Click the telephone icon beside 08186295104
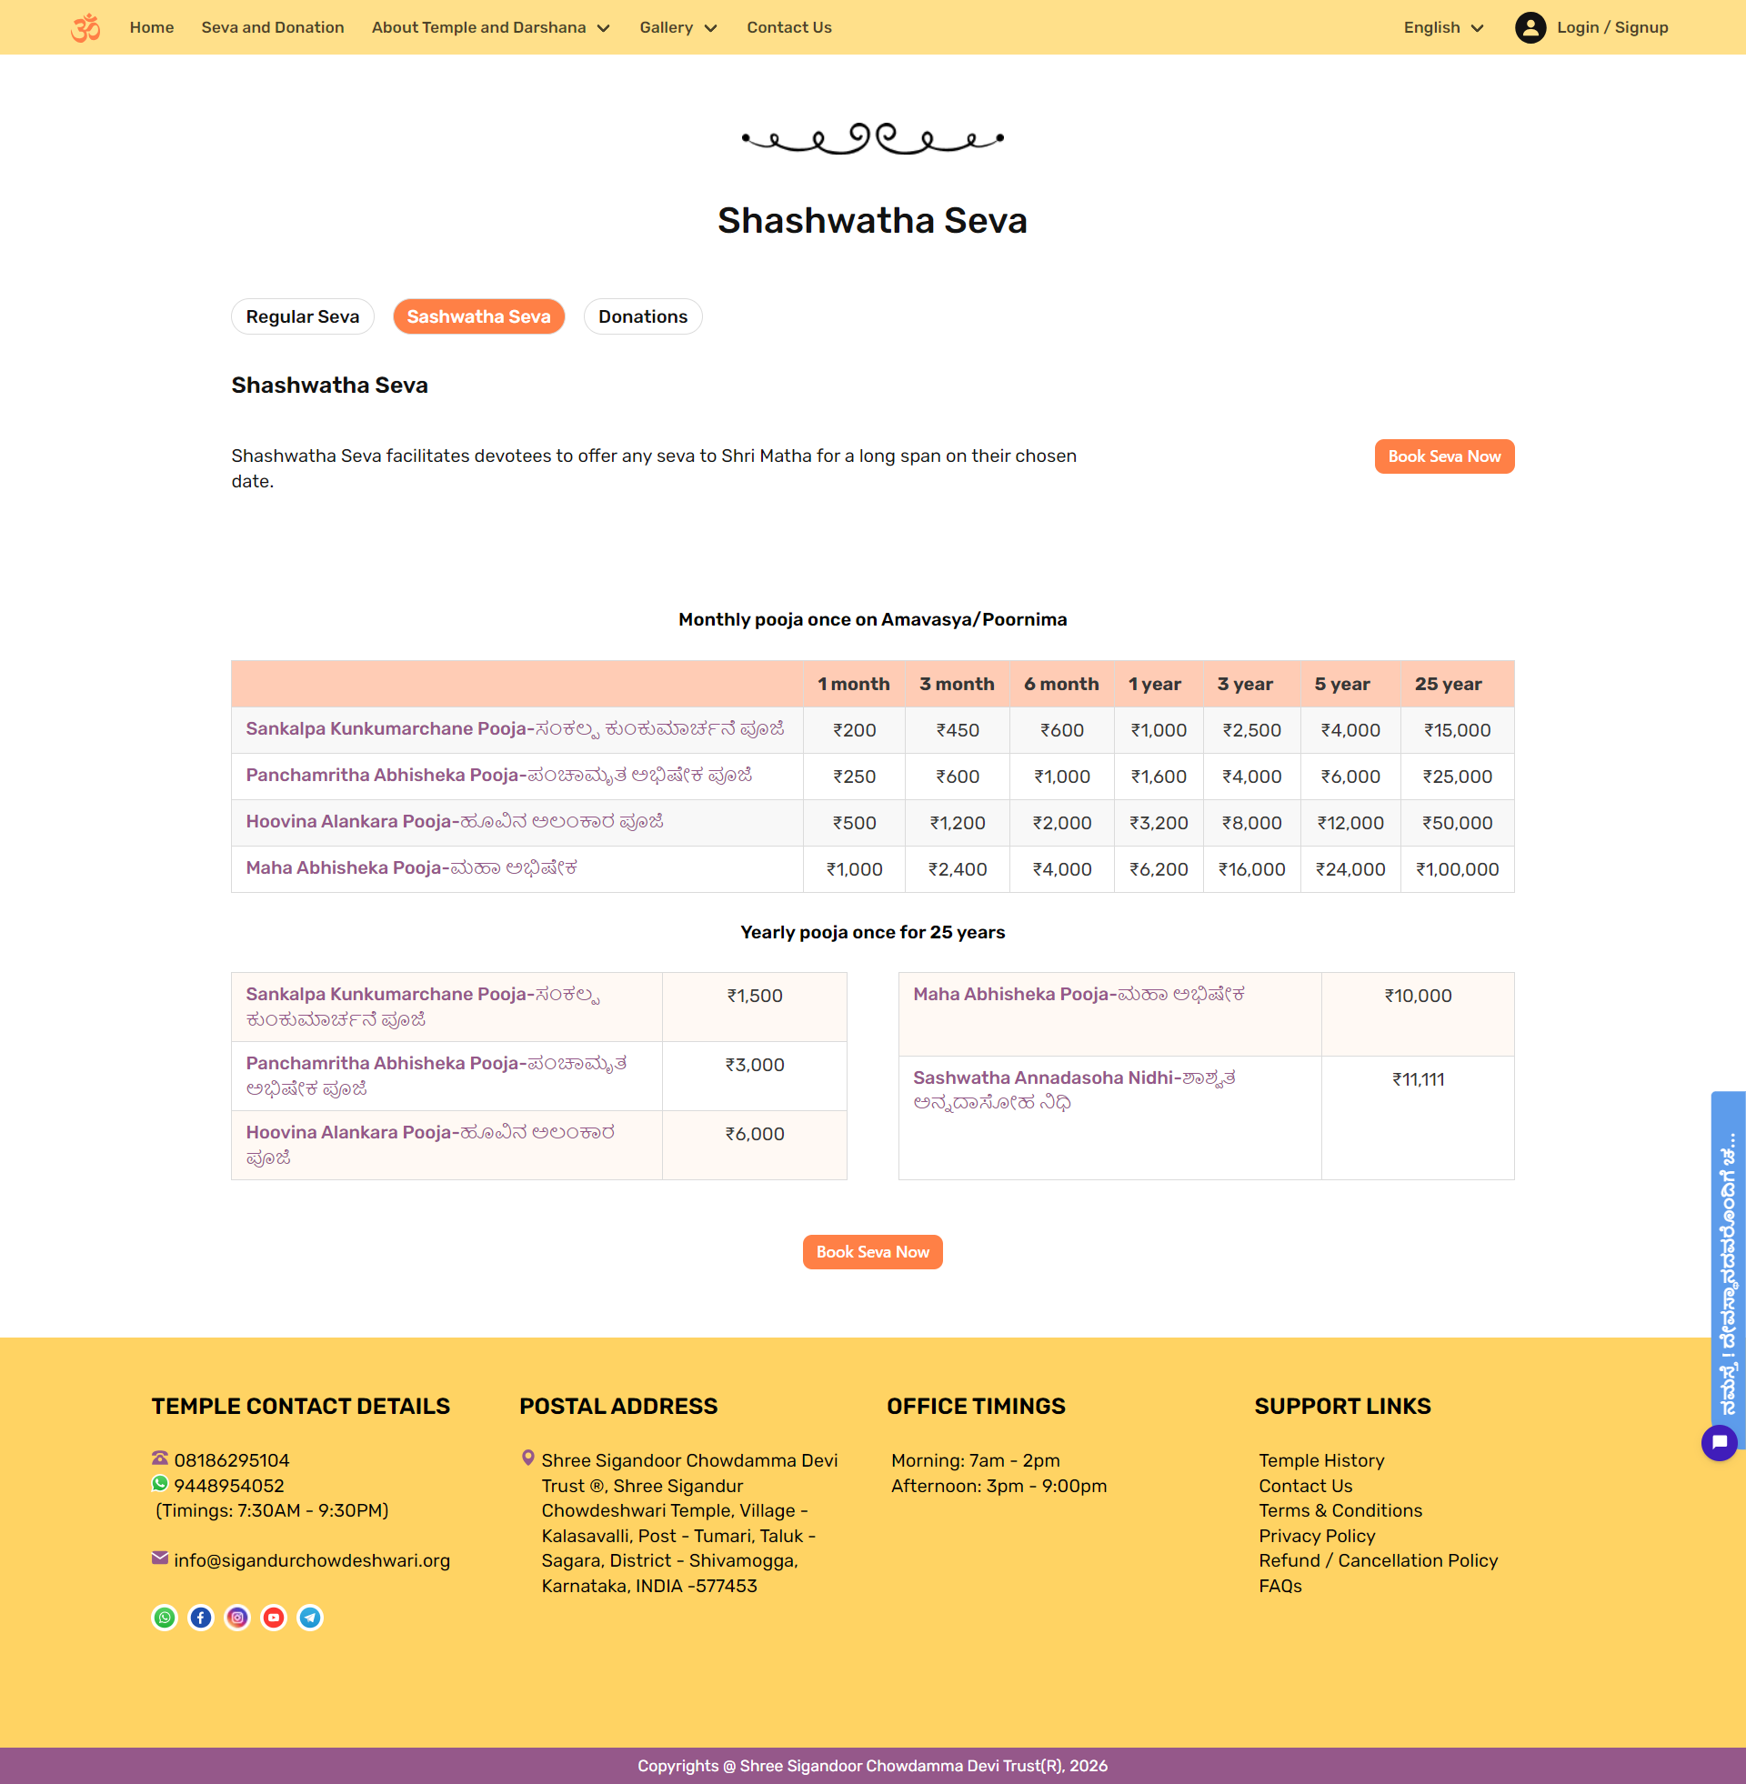Image resolution: width=1746 pixels, height=1784 pixels. click(x=159, y=1458)
